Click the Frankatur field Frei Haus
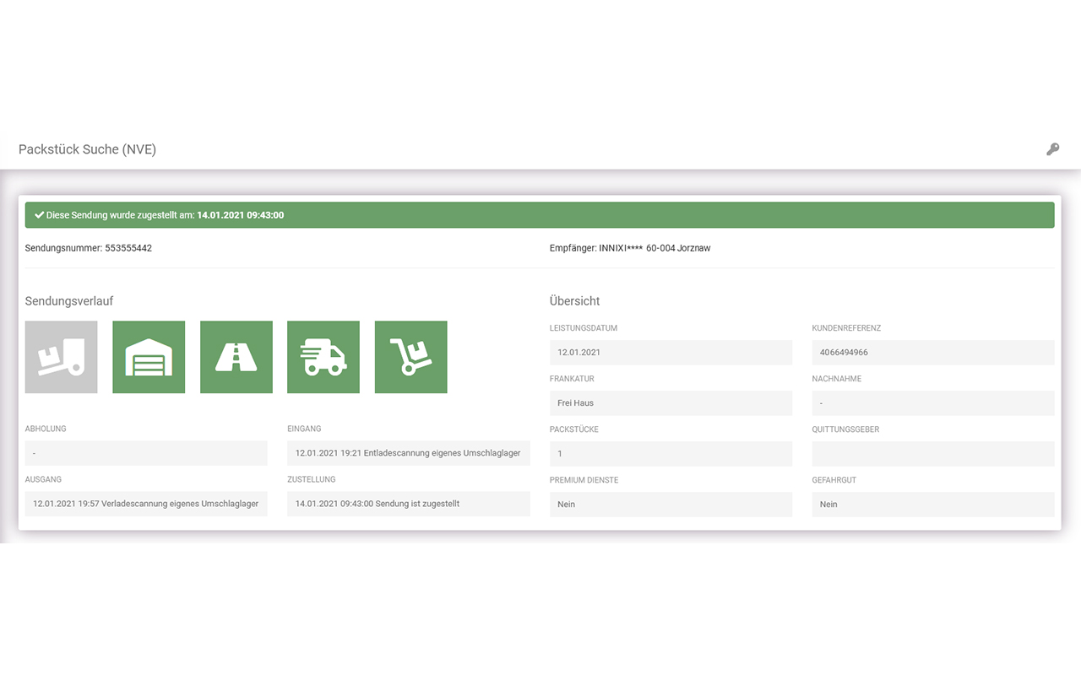This screenshot has width=1081, height=675. (671, 403)
